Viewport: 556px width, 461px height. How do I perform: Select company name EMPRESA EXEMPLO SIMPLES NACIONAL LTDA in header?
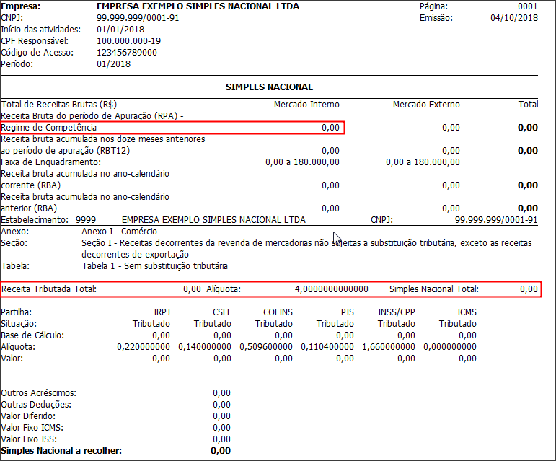pyautogui.click(x=198, y=6)
